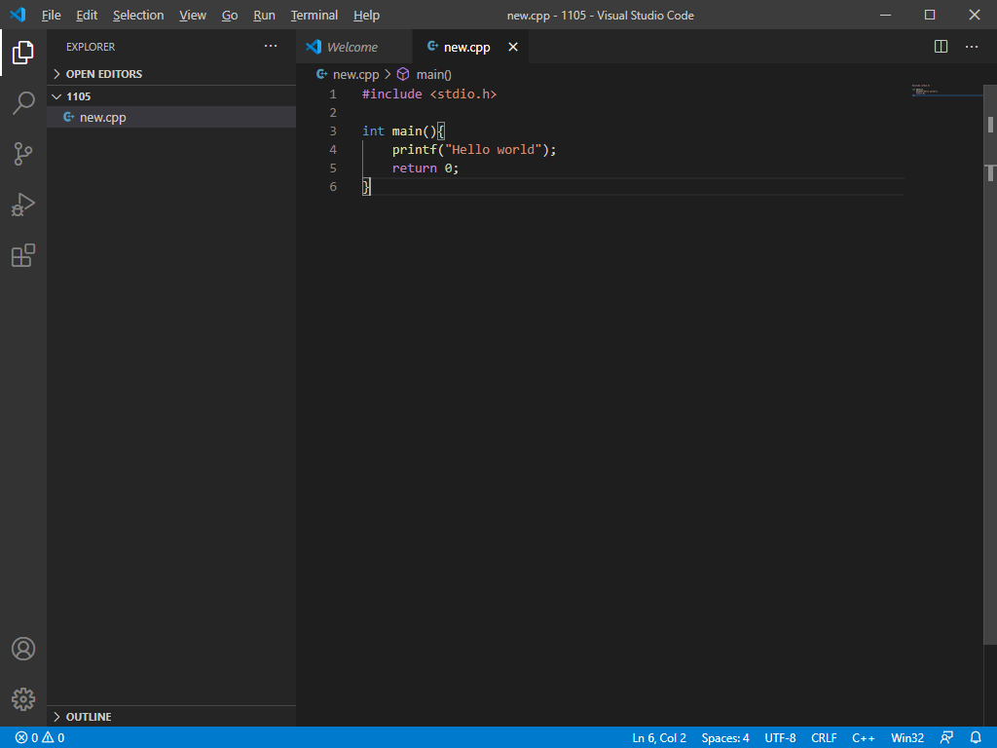Split the editor to the right

942,47
